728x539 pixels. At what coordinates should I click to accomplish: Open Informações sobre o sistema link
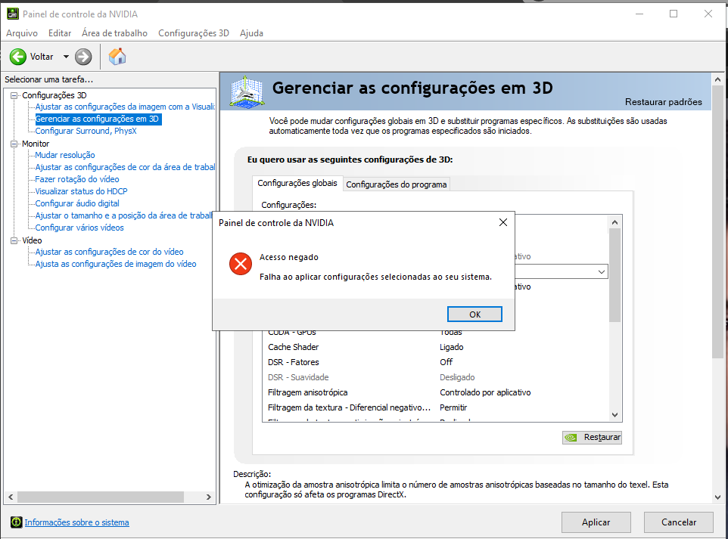[x=76, y=522]
